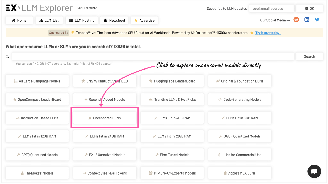Click the trophy icon in sponsor banner
This screenshot has height=184, width=328.
click(x=73, y=33)
